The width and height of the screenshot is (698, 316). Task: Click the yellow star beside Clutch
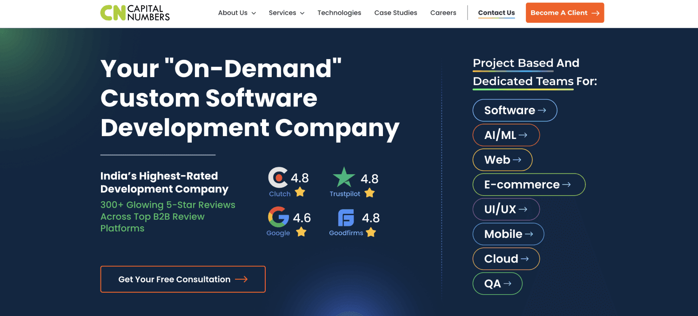[x=300, y=192]
